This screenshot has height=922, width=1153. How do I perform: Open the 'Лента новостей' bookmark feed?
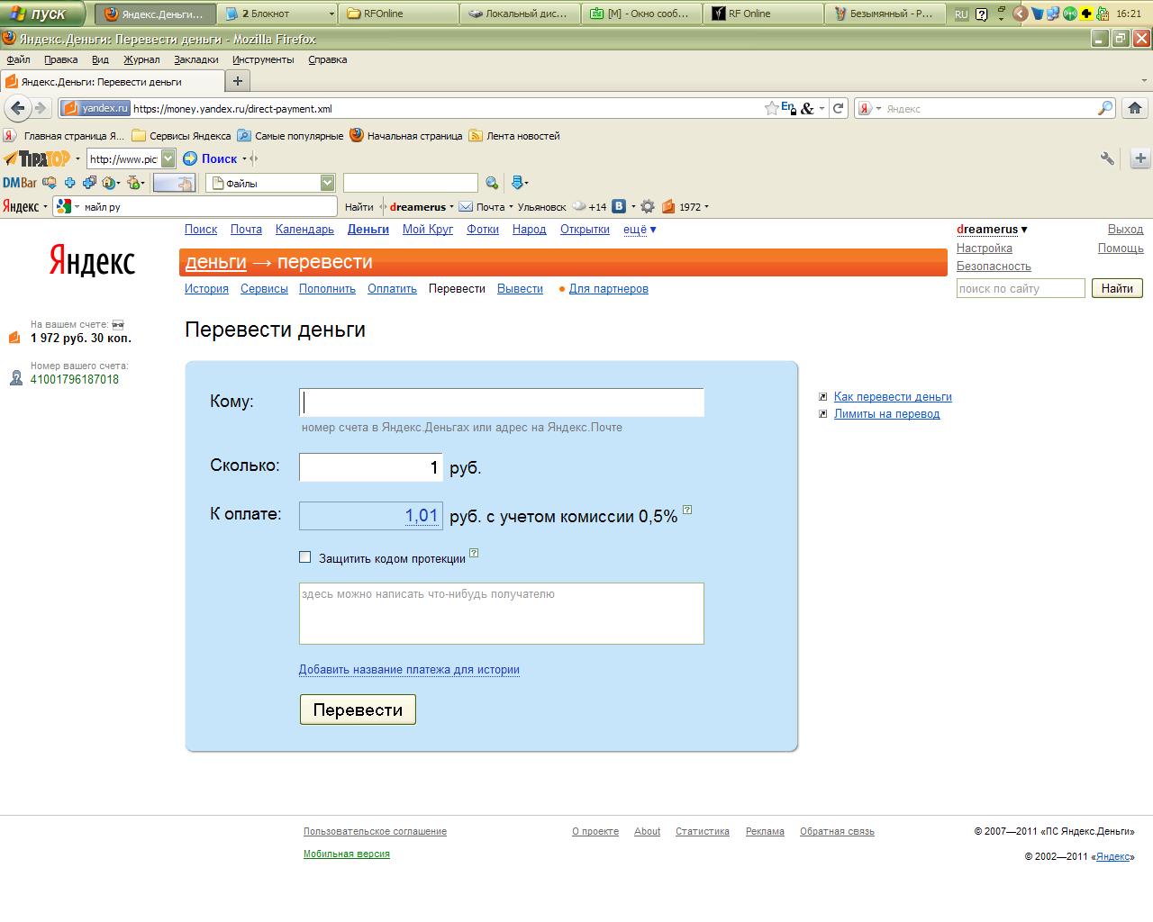(514, 136)
